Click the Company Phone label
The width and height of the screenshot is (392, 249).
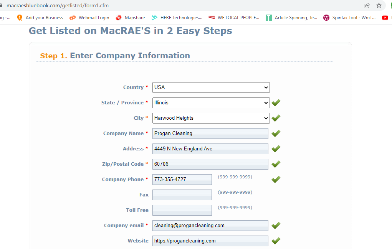pos(123,179)
